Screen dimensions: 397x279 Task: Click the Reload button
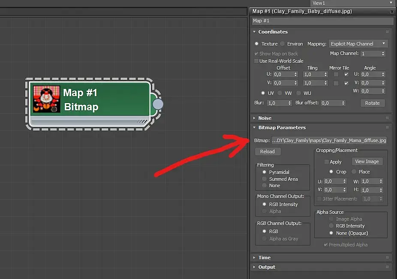[x=268, y=152]
